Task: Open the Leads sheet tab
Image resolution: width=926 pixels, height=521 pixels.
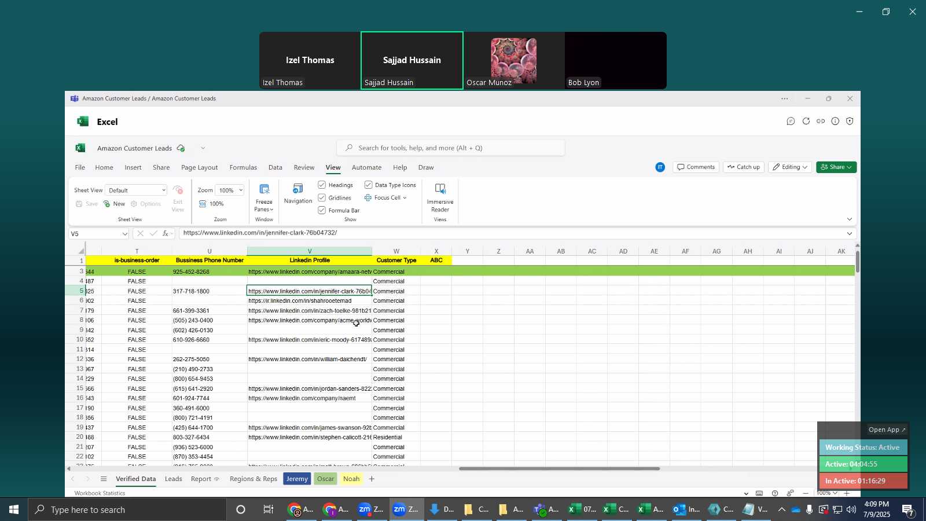Action: (x=174, y=479)
